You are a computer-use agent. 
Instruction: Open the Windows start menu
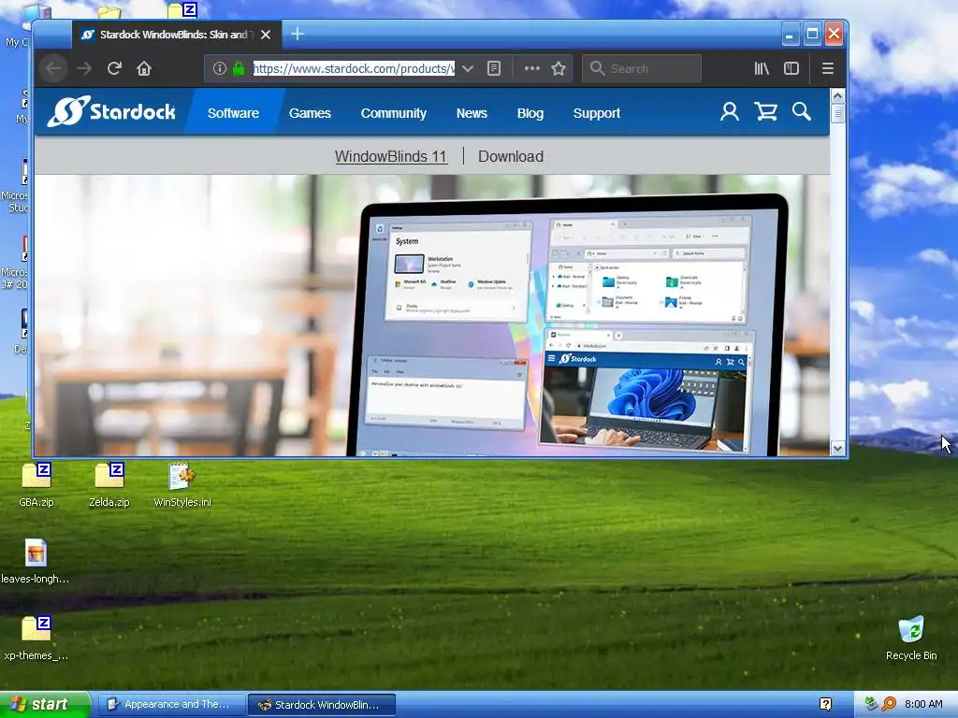tap(45, 704)
